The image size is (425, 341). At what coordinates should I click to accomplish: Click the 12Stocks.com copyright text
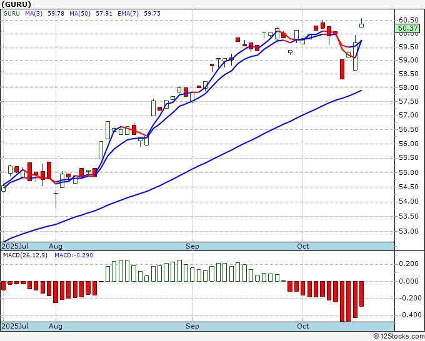tap(399, 336)
